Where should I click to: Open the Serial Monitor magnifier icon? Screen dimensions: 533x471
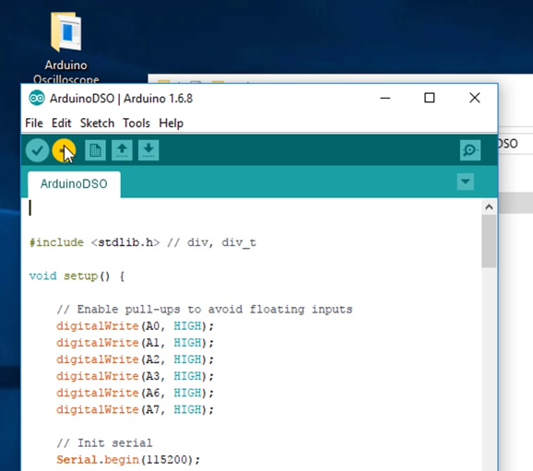click(470, 150)
